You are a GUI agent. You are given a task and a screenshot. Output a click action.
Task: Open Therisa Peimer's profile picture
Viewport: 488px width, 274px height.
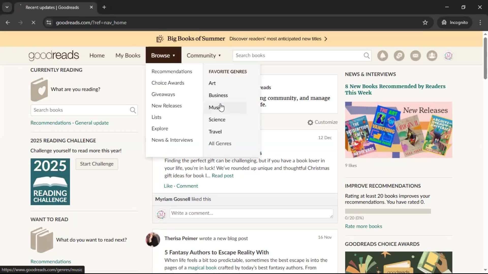pos(153,239)
